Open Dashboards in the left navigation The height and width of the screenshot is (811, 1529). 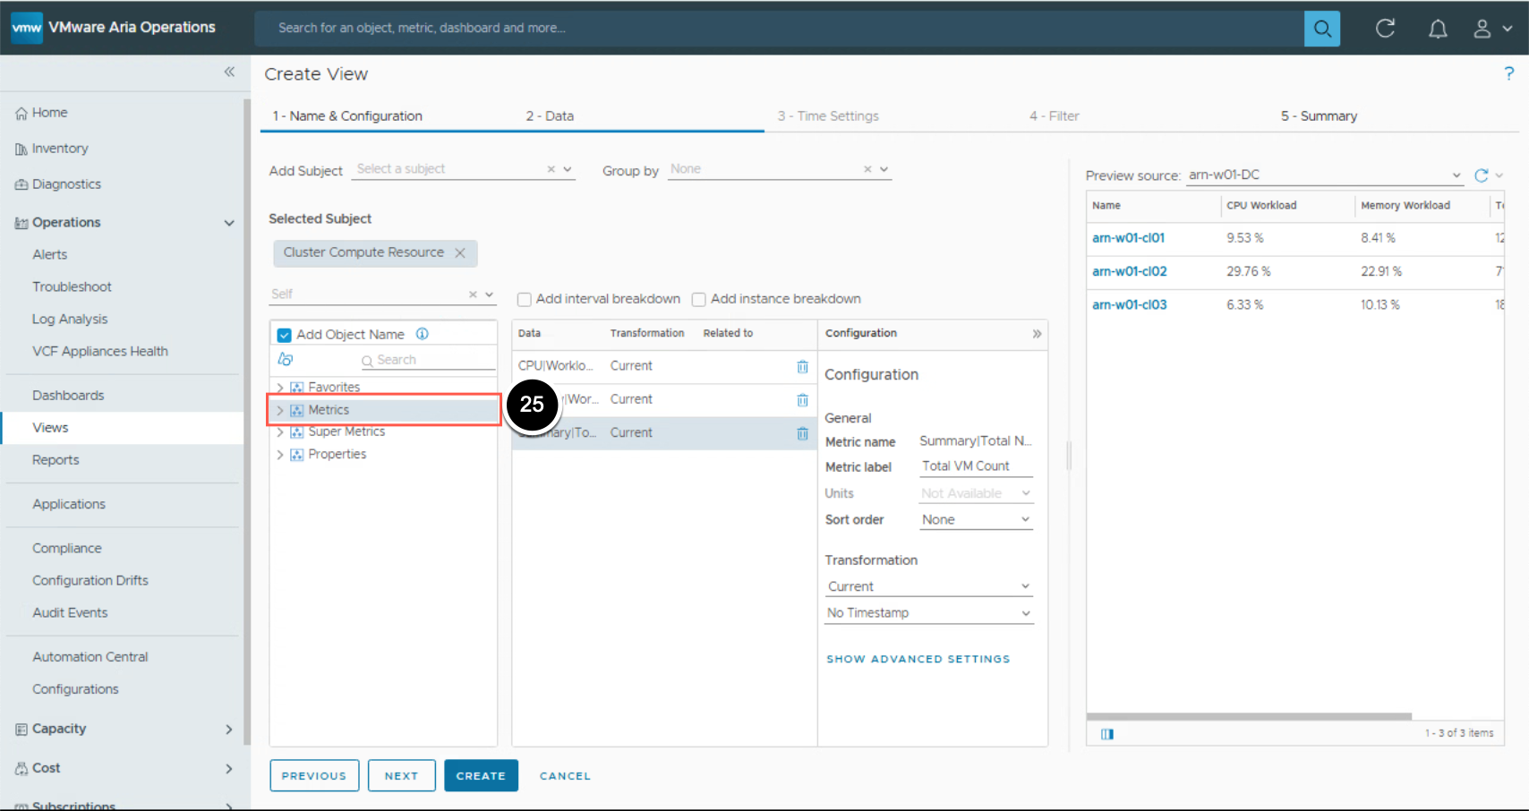[68, 396]
